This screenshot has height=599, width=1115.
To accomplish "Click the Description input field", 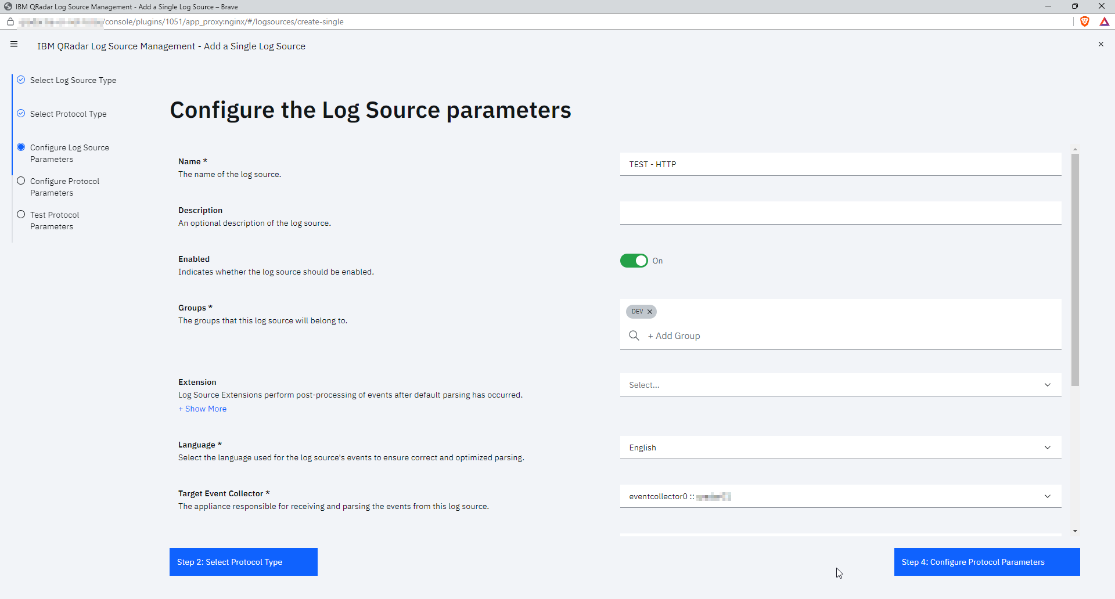I will click(840, 213).
